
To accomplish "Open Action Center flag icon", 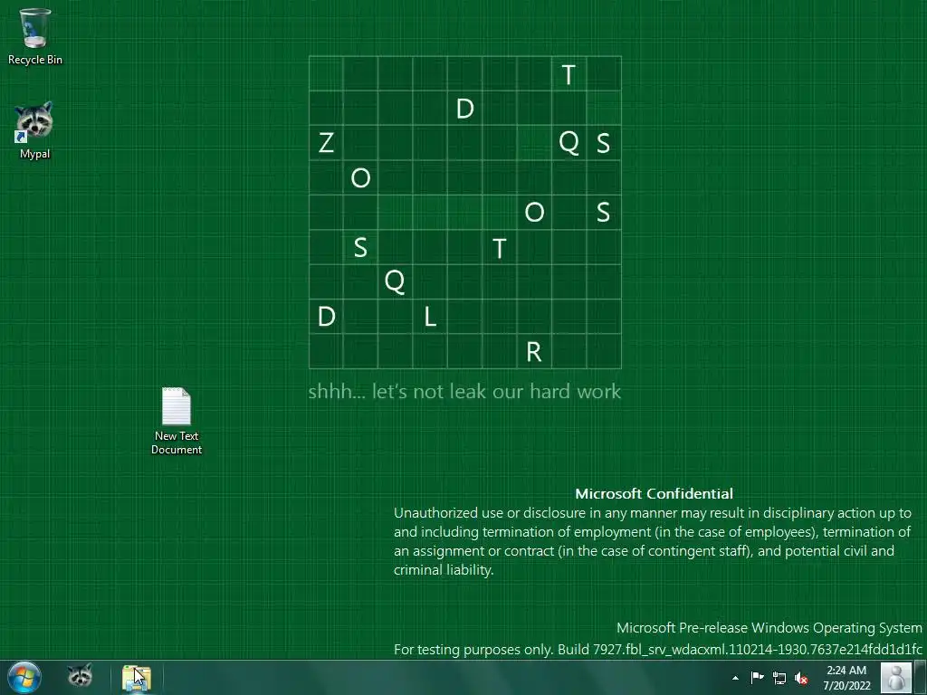I will 758,678.
